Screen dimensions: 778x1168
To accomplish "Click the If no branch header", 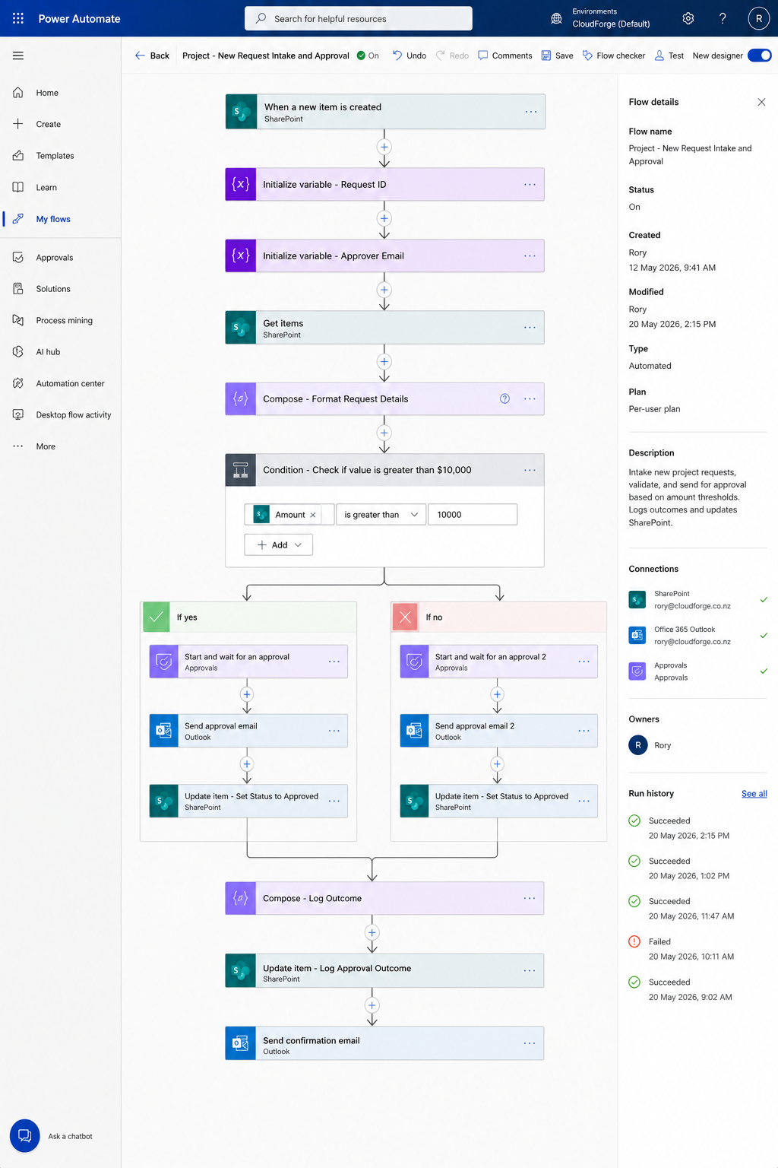I will pyautogui.click(x=499, y=617).
